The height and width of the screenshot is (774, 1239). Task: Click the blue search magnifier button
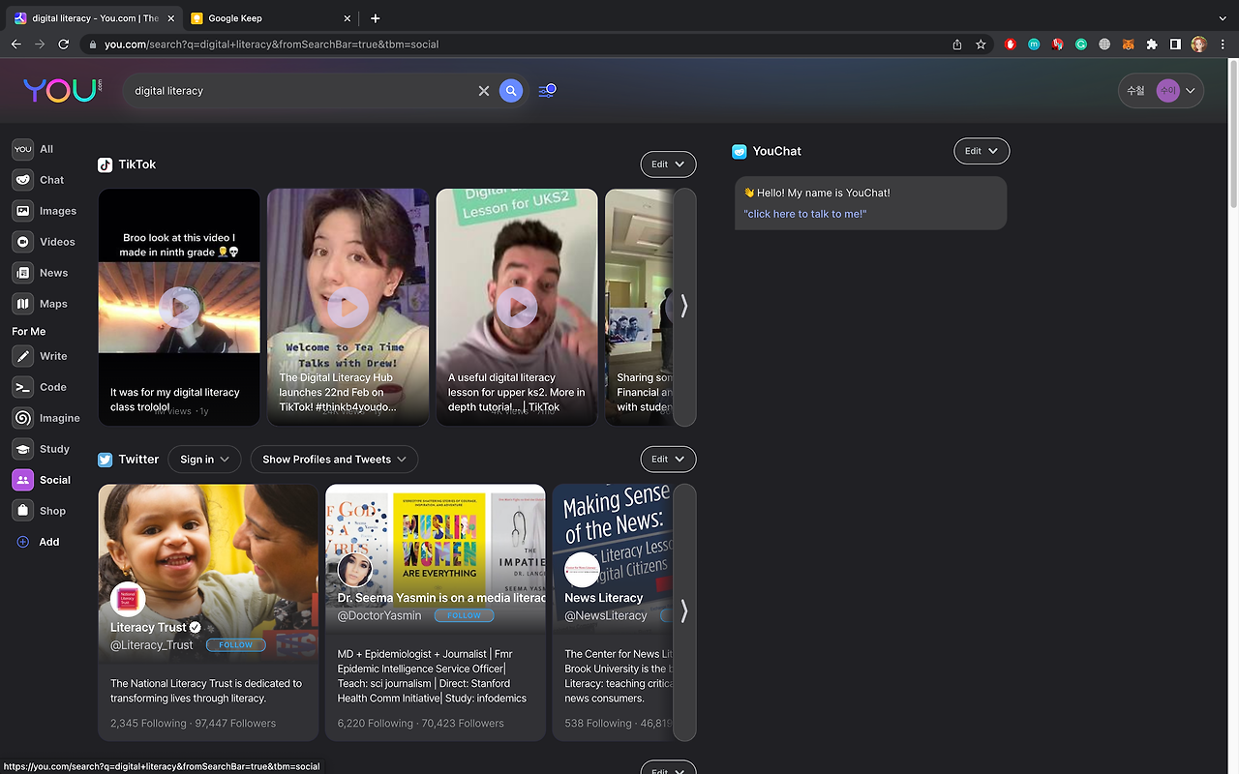coord(511,91)
